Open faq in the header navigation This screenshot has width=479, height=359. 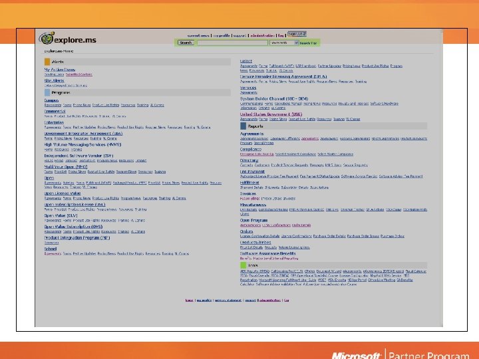click(281, 36)
